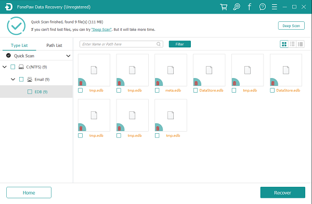Image resolution: width=312 pixels, height=204 pixels.
Task: Select the Email (9) tree label
Action: (42, 80)
